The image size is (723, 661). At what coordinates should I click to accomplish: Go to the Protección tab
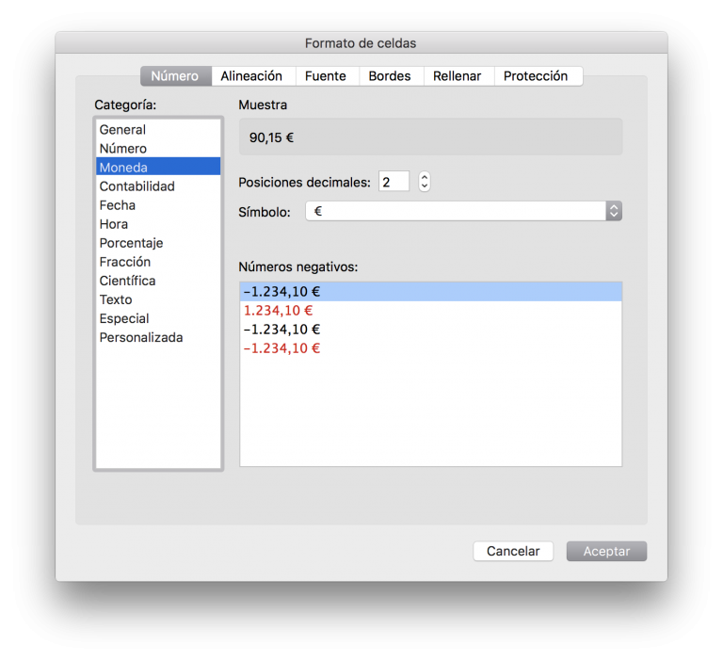pos(538,76)
